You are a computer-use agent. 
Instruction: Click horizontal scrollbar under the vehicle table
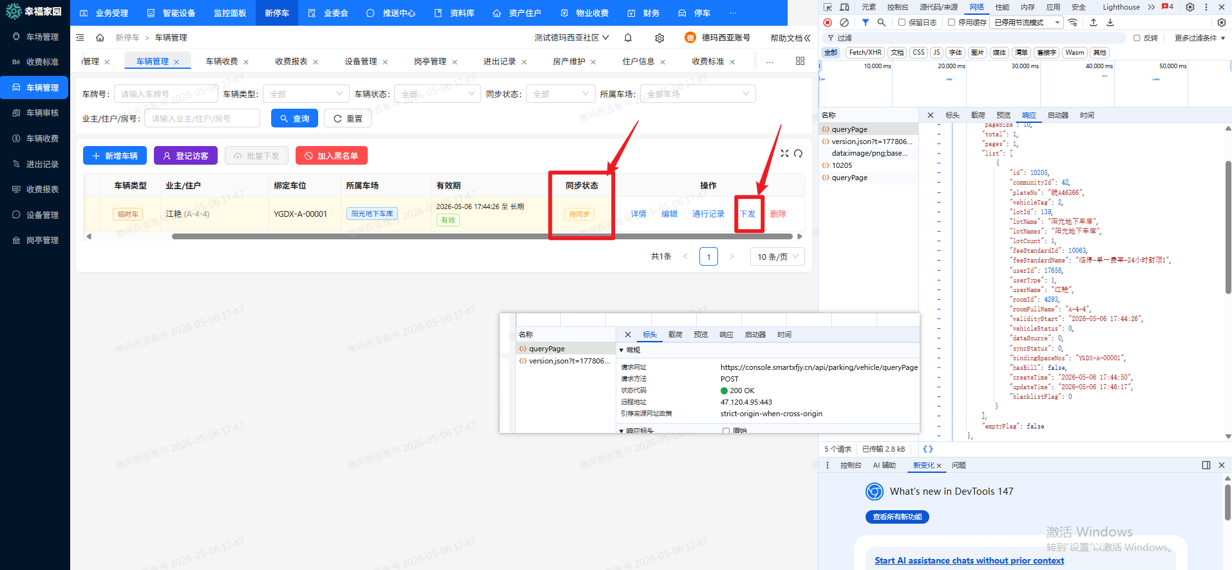pos(482,237)
